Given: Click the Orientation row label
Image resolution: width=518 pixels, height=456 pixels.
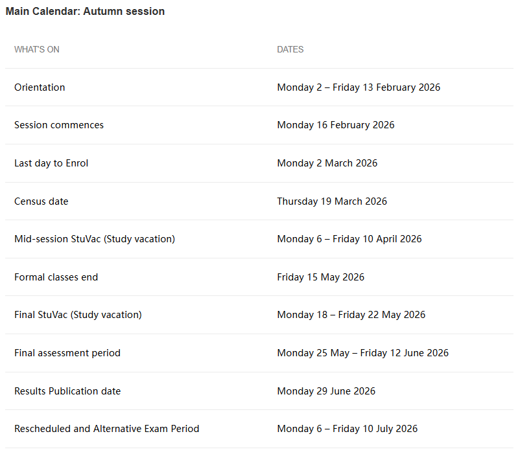Looking at the screenshot, I should click(40, 87).
